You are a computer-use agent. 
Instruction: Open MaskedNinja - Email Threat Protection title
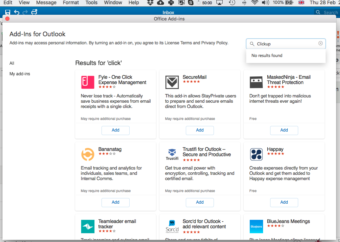coord(289,80)
